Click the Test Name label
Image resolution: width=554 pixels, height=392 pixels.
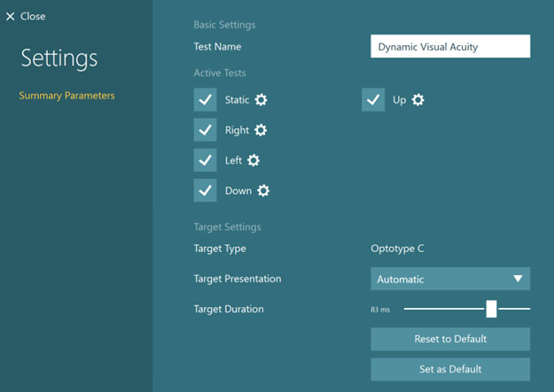point(217,47)
